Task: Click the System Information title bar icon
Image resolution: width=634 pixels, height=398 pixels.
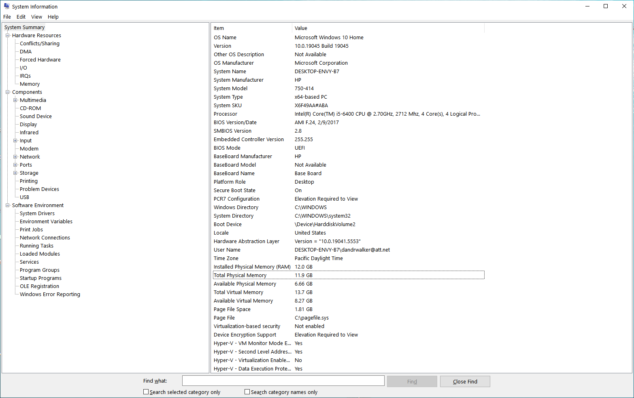Action: [6, 6]
